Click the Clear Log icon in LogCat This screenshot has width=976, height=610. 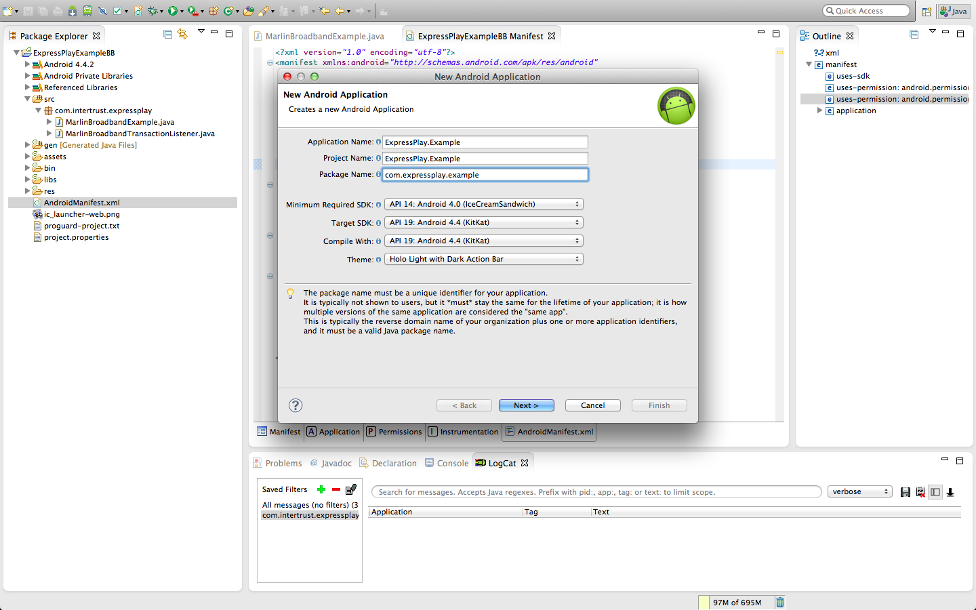[x=920, y=492]
